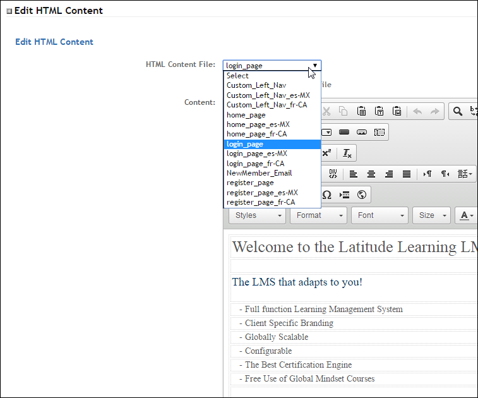Screen dimensions: 478x398
Task: Align text left
Action: point(354,174)
